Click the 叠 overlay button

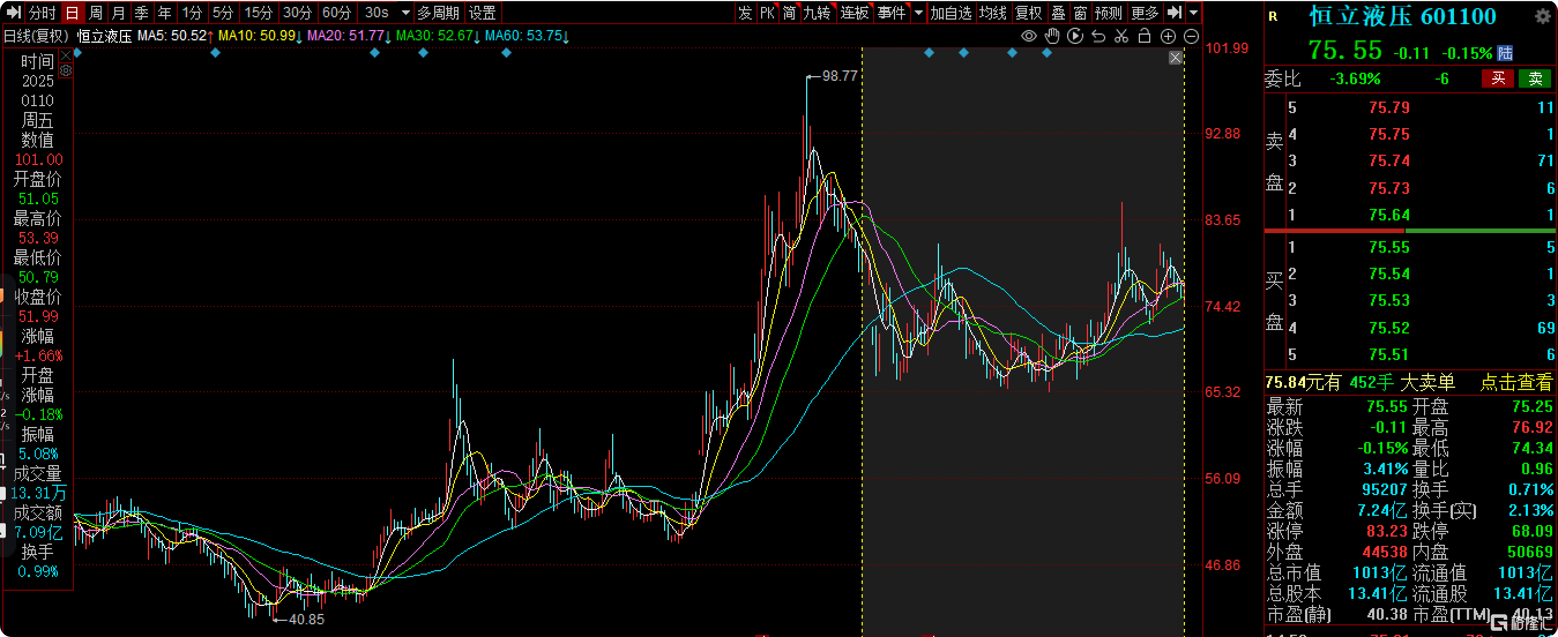click(1058, 12)
